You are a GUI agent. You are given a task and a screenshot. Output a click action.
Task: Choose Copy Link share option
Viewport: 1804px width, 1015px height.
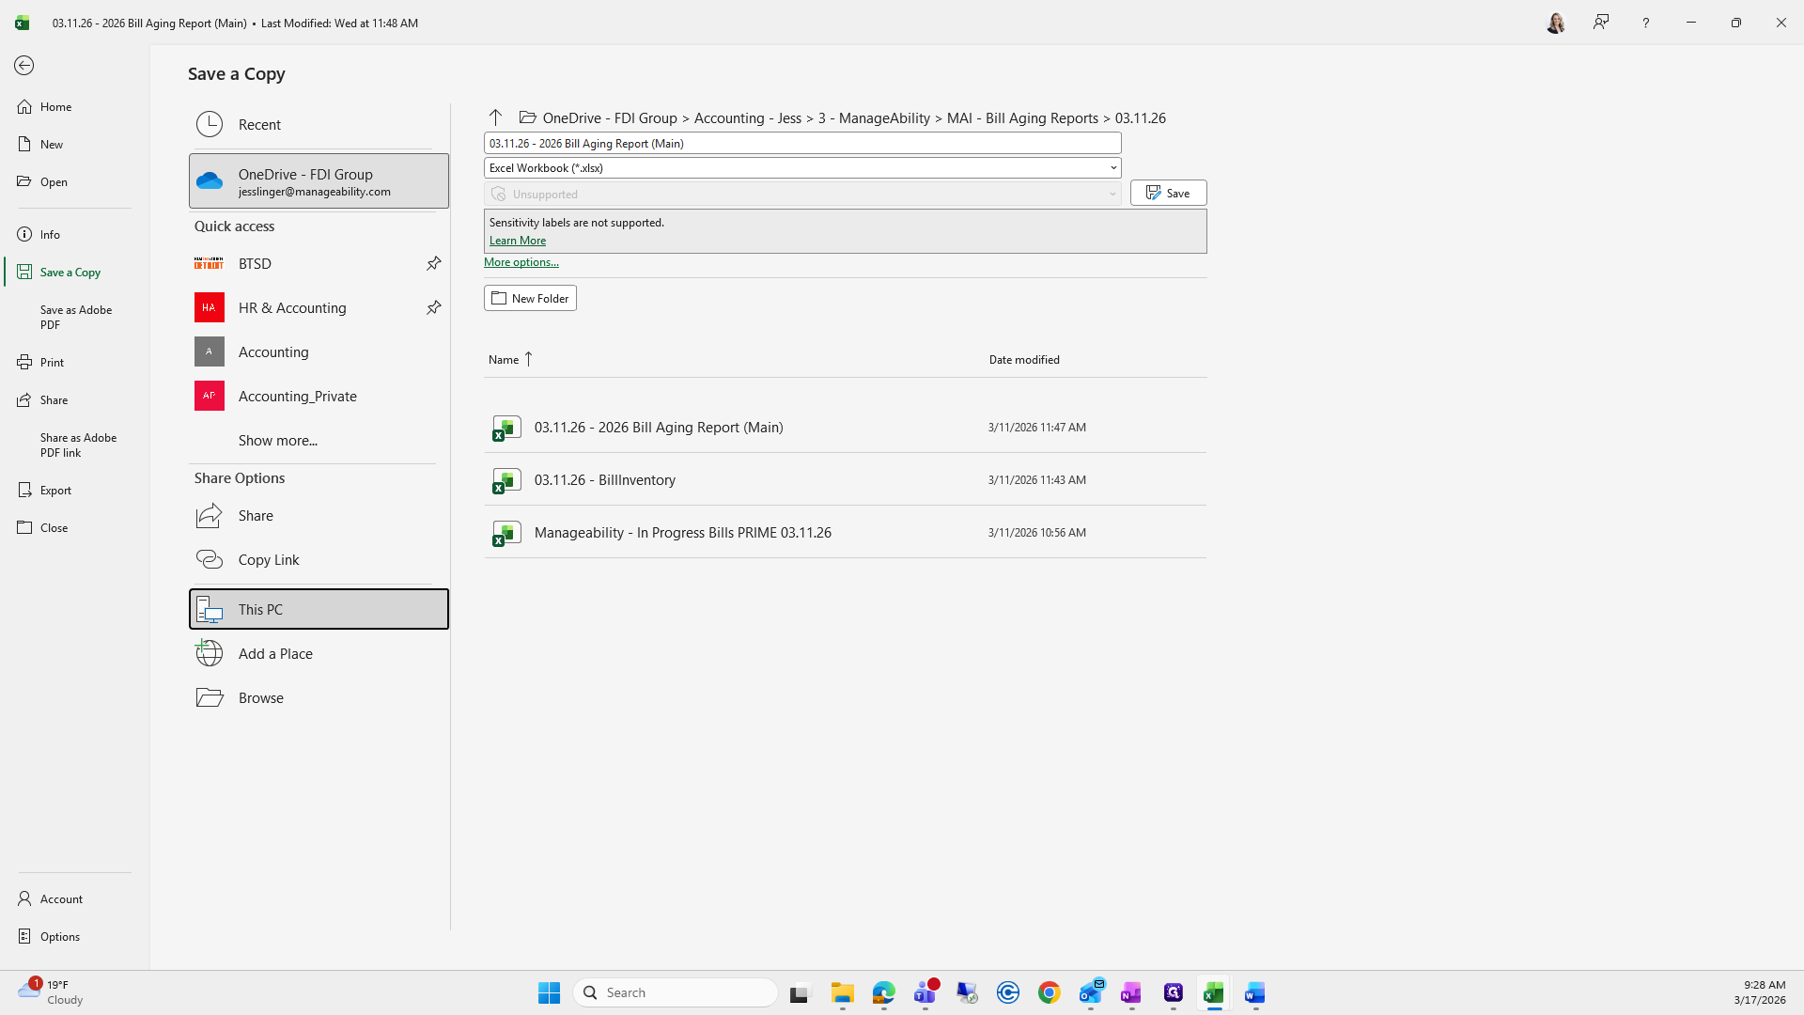point(268,559)
